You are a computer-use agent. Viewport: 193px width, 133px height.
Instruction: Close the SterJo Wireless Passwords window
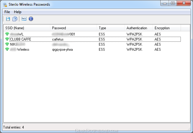point(184,3)
